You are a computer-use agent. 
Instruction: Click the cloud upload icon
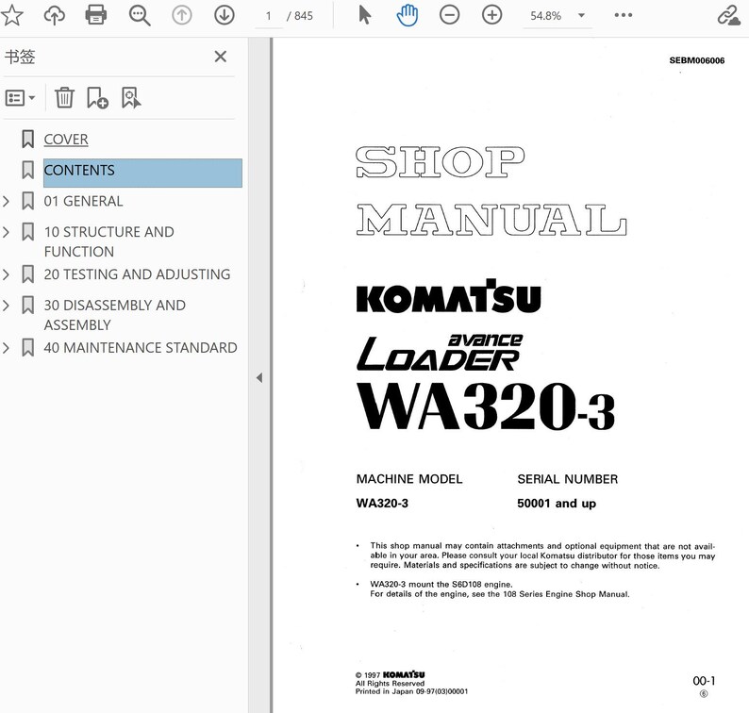[x=55, y=15]
